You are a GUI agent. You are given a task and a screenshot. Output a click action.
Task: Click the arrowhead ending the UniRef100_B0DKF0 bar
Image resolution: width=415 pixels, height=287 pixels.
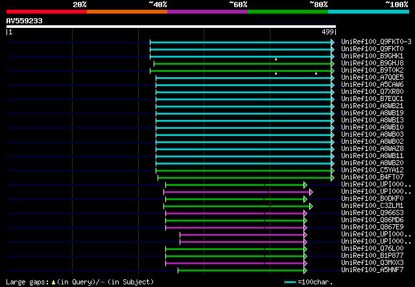click(x=305, y=200)
